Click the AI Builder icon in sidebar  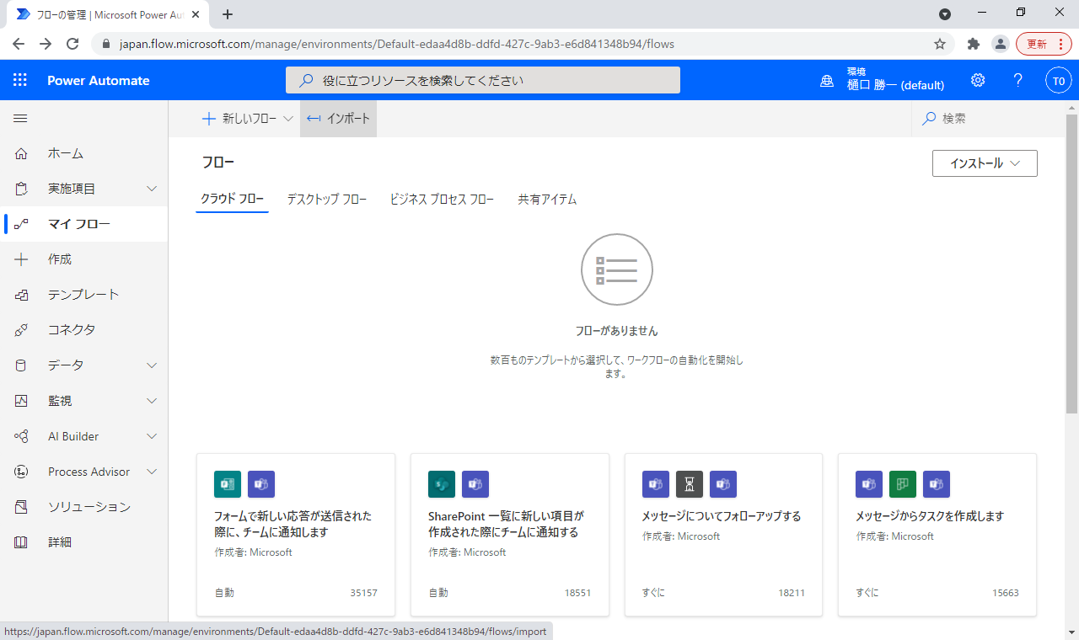[x=21, y=436]
